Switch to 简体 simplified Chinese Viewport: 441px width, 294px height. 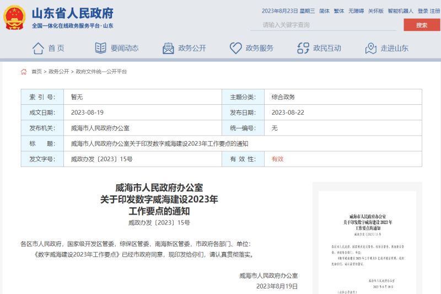(324, 10)
